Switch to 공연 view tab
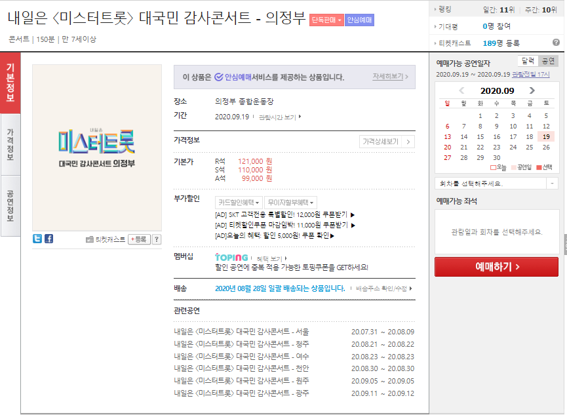The height and width of the screenshot is (415, 567). (x=549, y=61)
